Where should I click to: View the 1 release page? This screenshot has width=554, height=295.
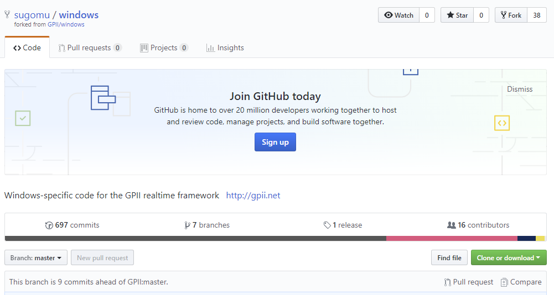(343, 225)
